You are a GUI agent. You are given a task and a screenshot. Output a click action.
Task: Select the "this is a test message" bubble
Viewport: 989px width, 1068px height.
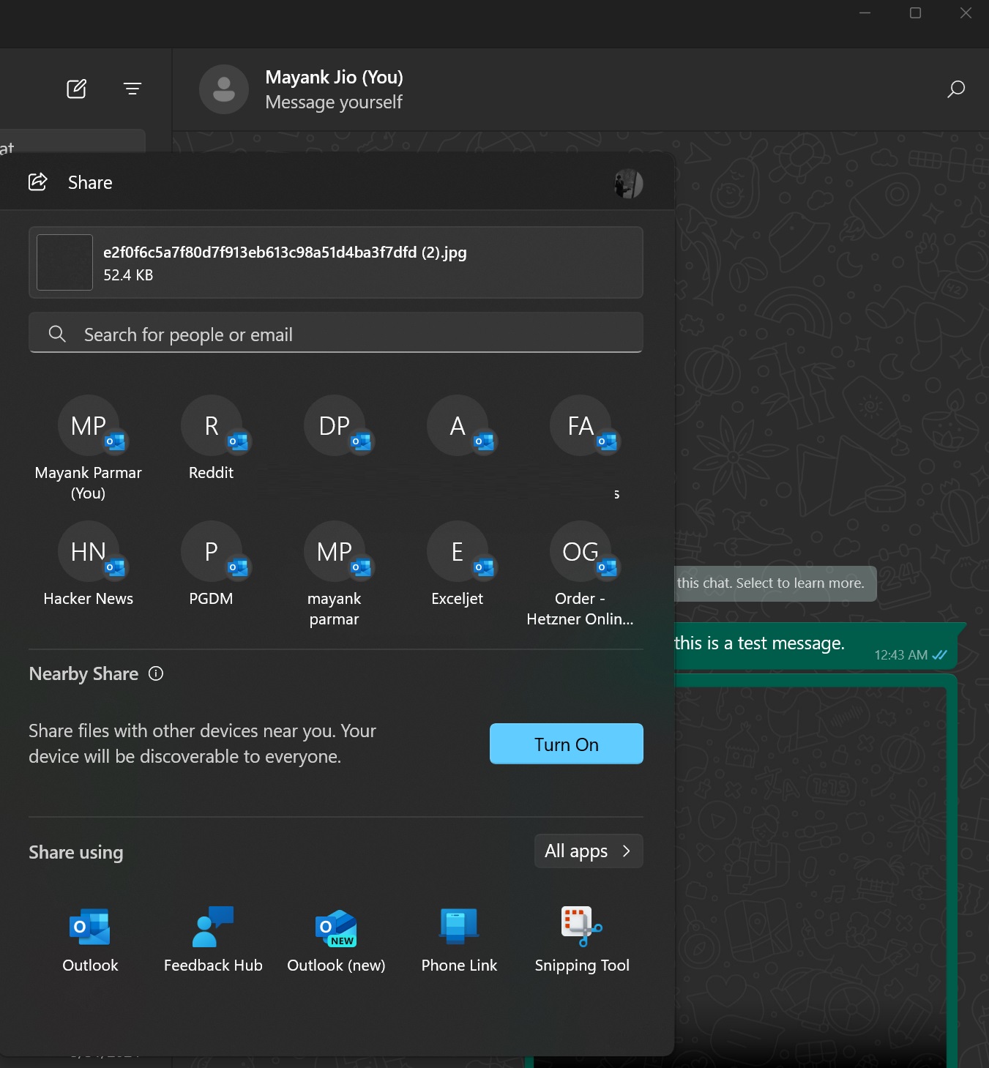[x=816, y=646]
